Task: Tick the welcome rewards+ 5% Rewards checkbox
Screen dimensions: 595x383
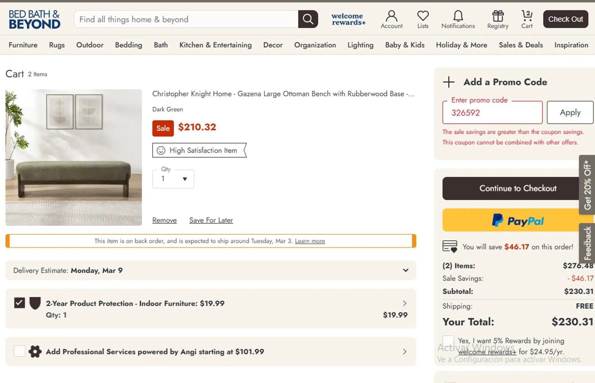Action: click(448, 341)
